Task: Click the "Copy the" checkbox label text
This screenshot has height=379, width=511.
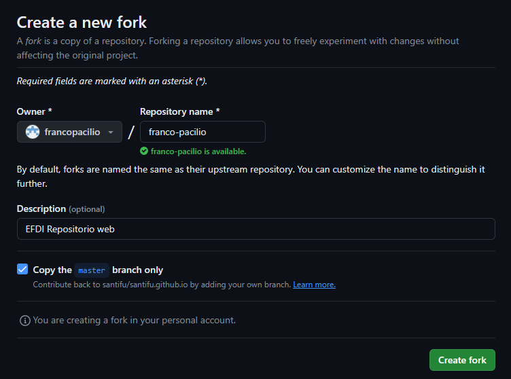Action: click(x=52, y=270)
